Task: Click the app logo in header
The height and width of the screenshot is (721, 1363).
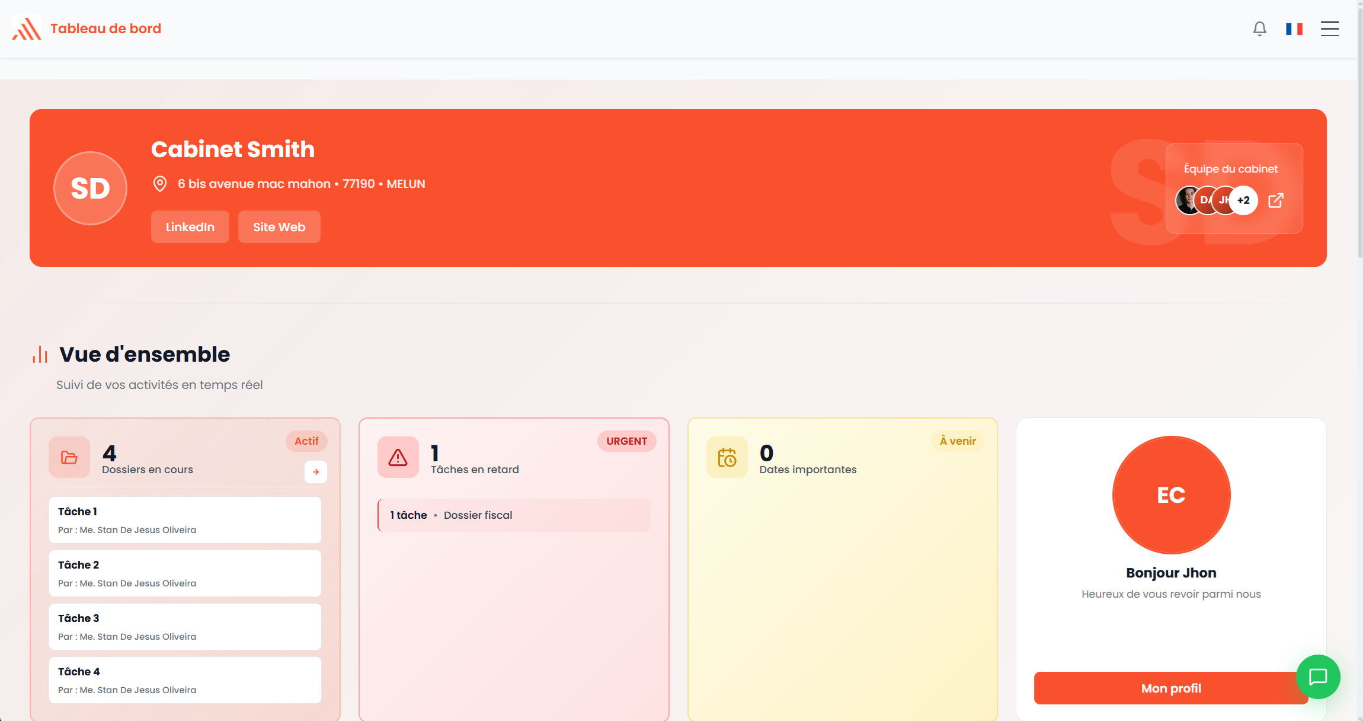Action: 27,28
